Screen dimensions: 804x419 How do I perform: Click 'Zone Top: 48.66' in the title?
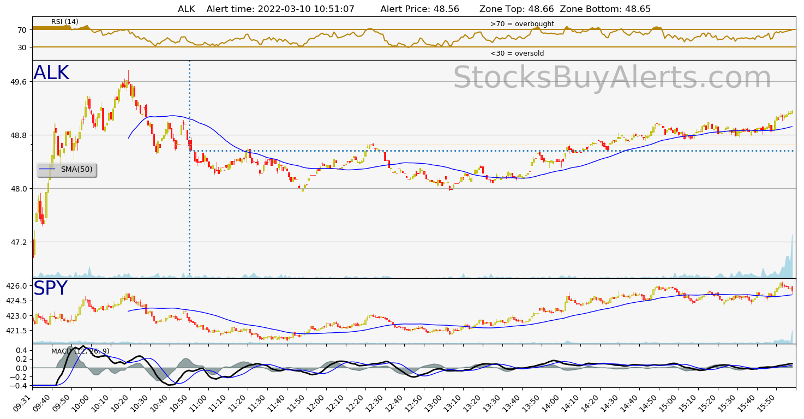click(517, 9)
